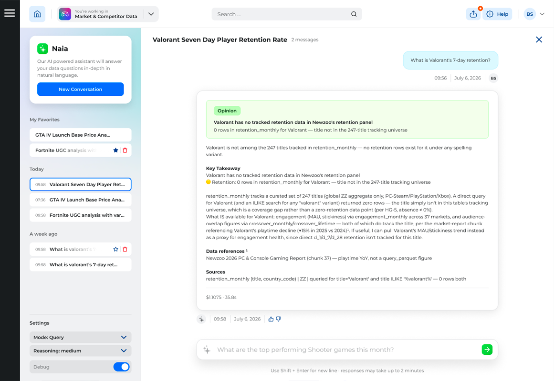Click the Sources heading
The height and width of the screenshot is (381, 554).
(x=216, y=272)
